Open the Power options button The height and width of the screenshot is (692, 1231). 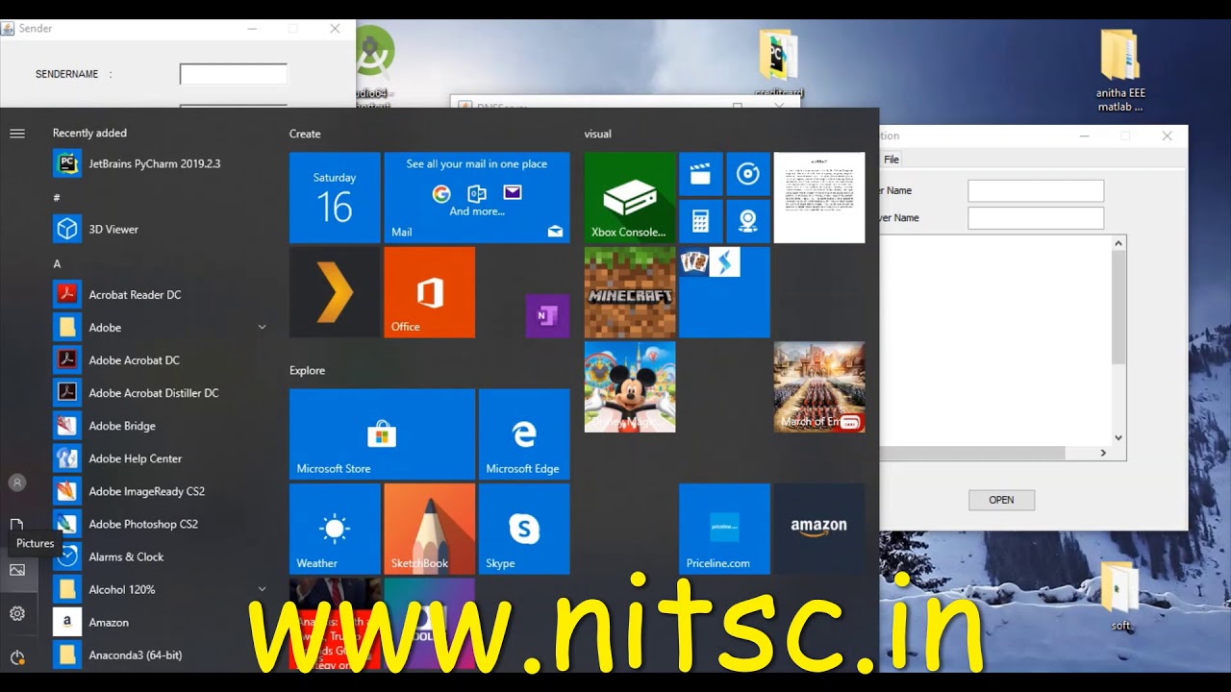pyautogui.click(x=17, y=657)
